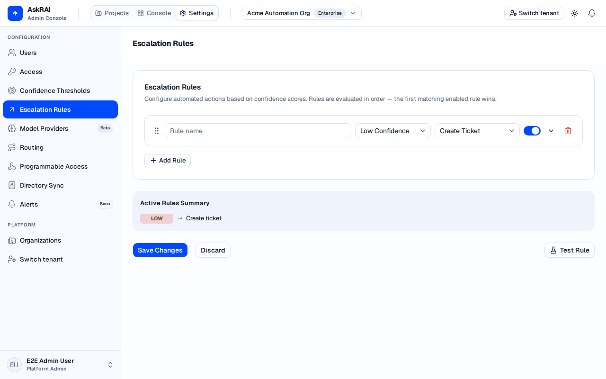Click Switch tenant button in header
The image size is (606, 379).
pyautogui.click(x=534, y=13)
